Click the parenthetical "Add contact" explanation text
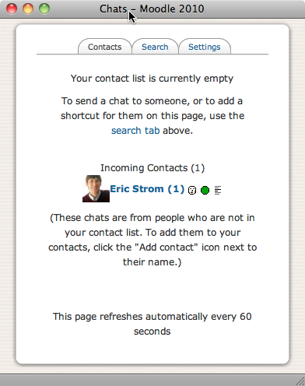 (152, 240)
